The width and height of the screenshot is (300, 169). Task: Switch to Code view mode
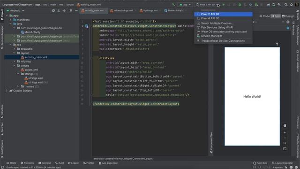[264, 16]
